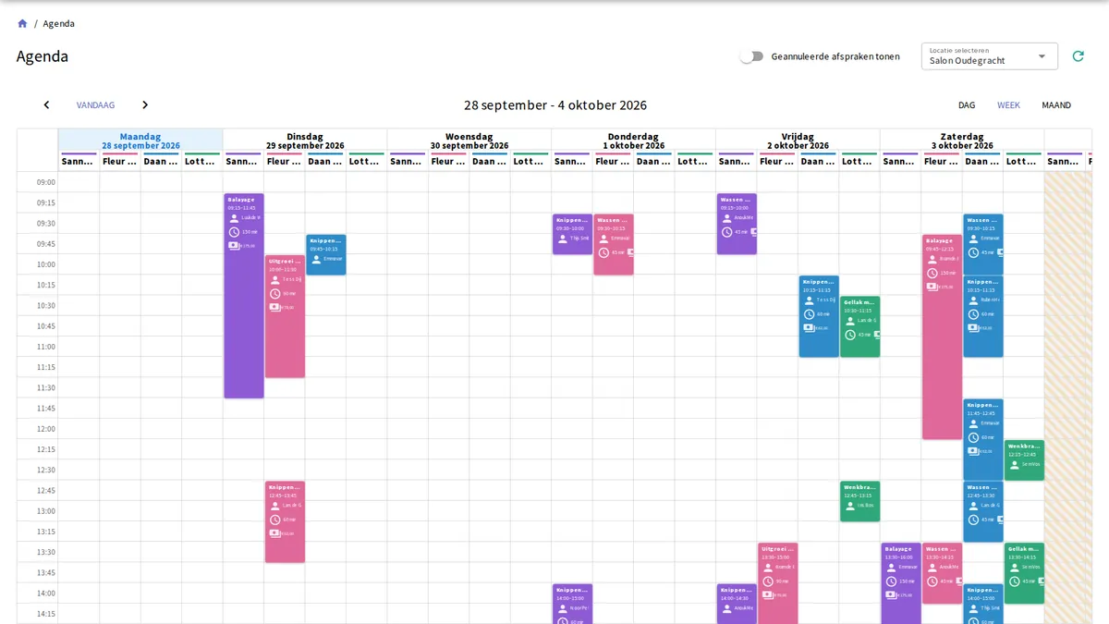1109x624 pixels.
Task: Open the Locatie selecteren dropdown
Action: coord(990,56)
